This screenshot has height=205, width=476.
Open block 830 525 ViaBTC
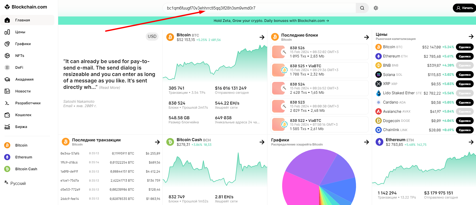pyautogui.click(x=319, y=70)
